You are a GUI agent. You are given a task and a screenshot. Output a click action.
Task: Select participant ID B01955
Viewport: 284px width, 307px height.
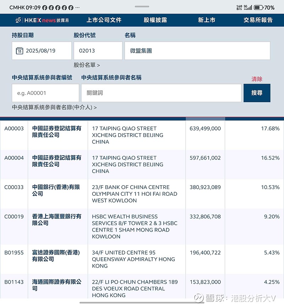click(14, 252)
